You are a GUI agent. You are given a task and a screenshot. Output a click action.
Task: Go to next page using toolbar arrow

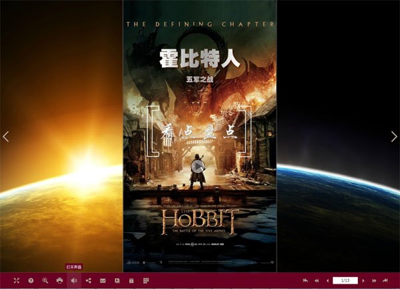pos(363,281)
